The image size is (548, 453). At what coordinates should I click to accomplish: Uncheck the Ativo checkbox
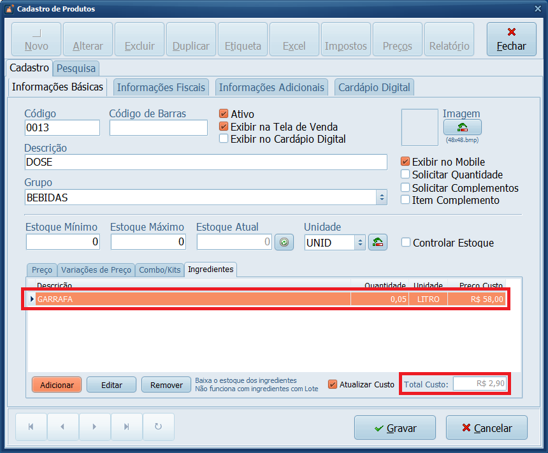[224, 114]
